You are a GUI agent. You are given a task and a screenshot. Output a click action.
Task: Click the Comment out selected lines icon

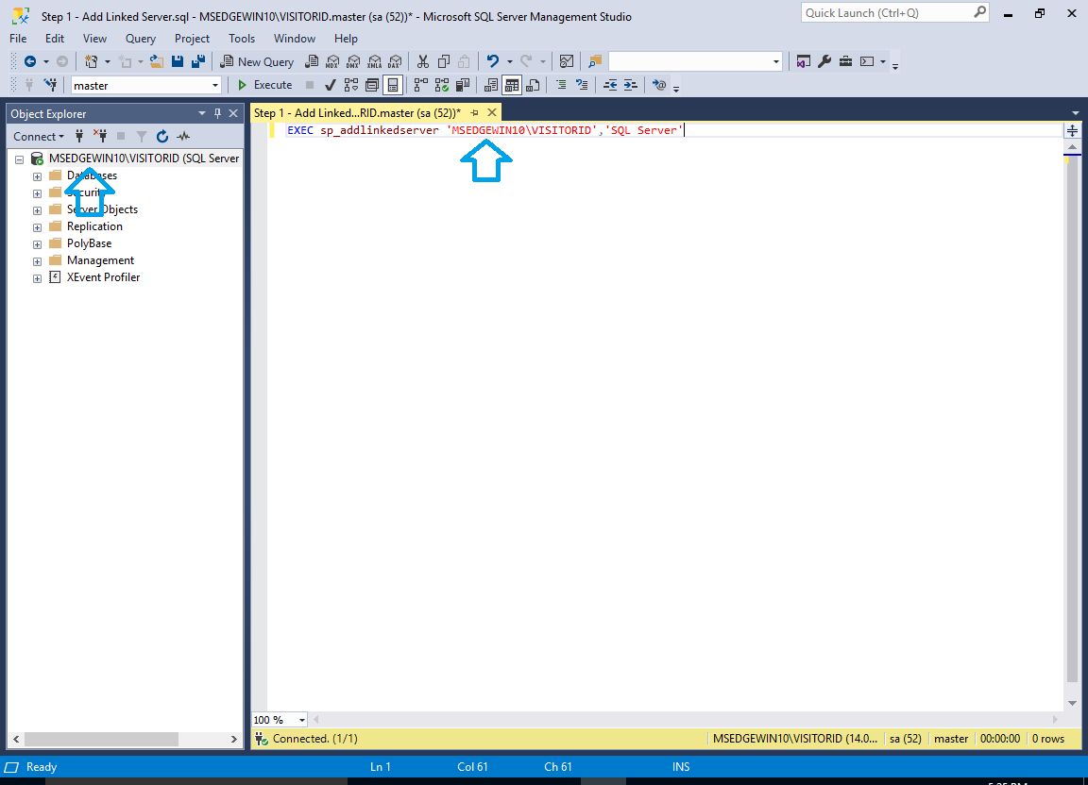click(x=561, y=85)
